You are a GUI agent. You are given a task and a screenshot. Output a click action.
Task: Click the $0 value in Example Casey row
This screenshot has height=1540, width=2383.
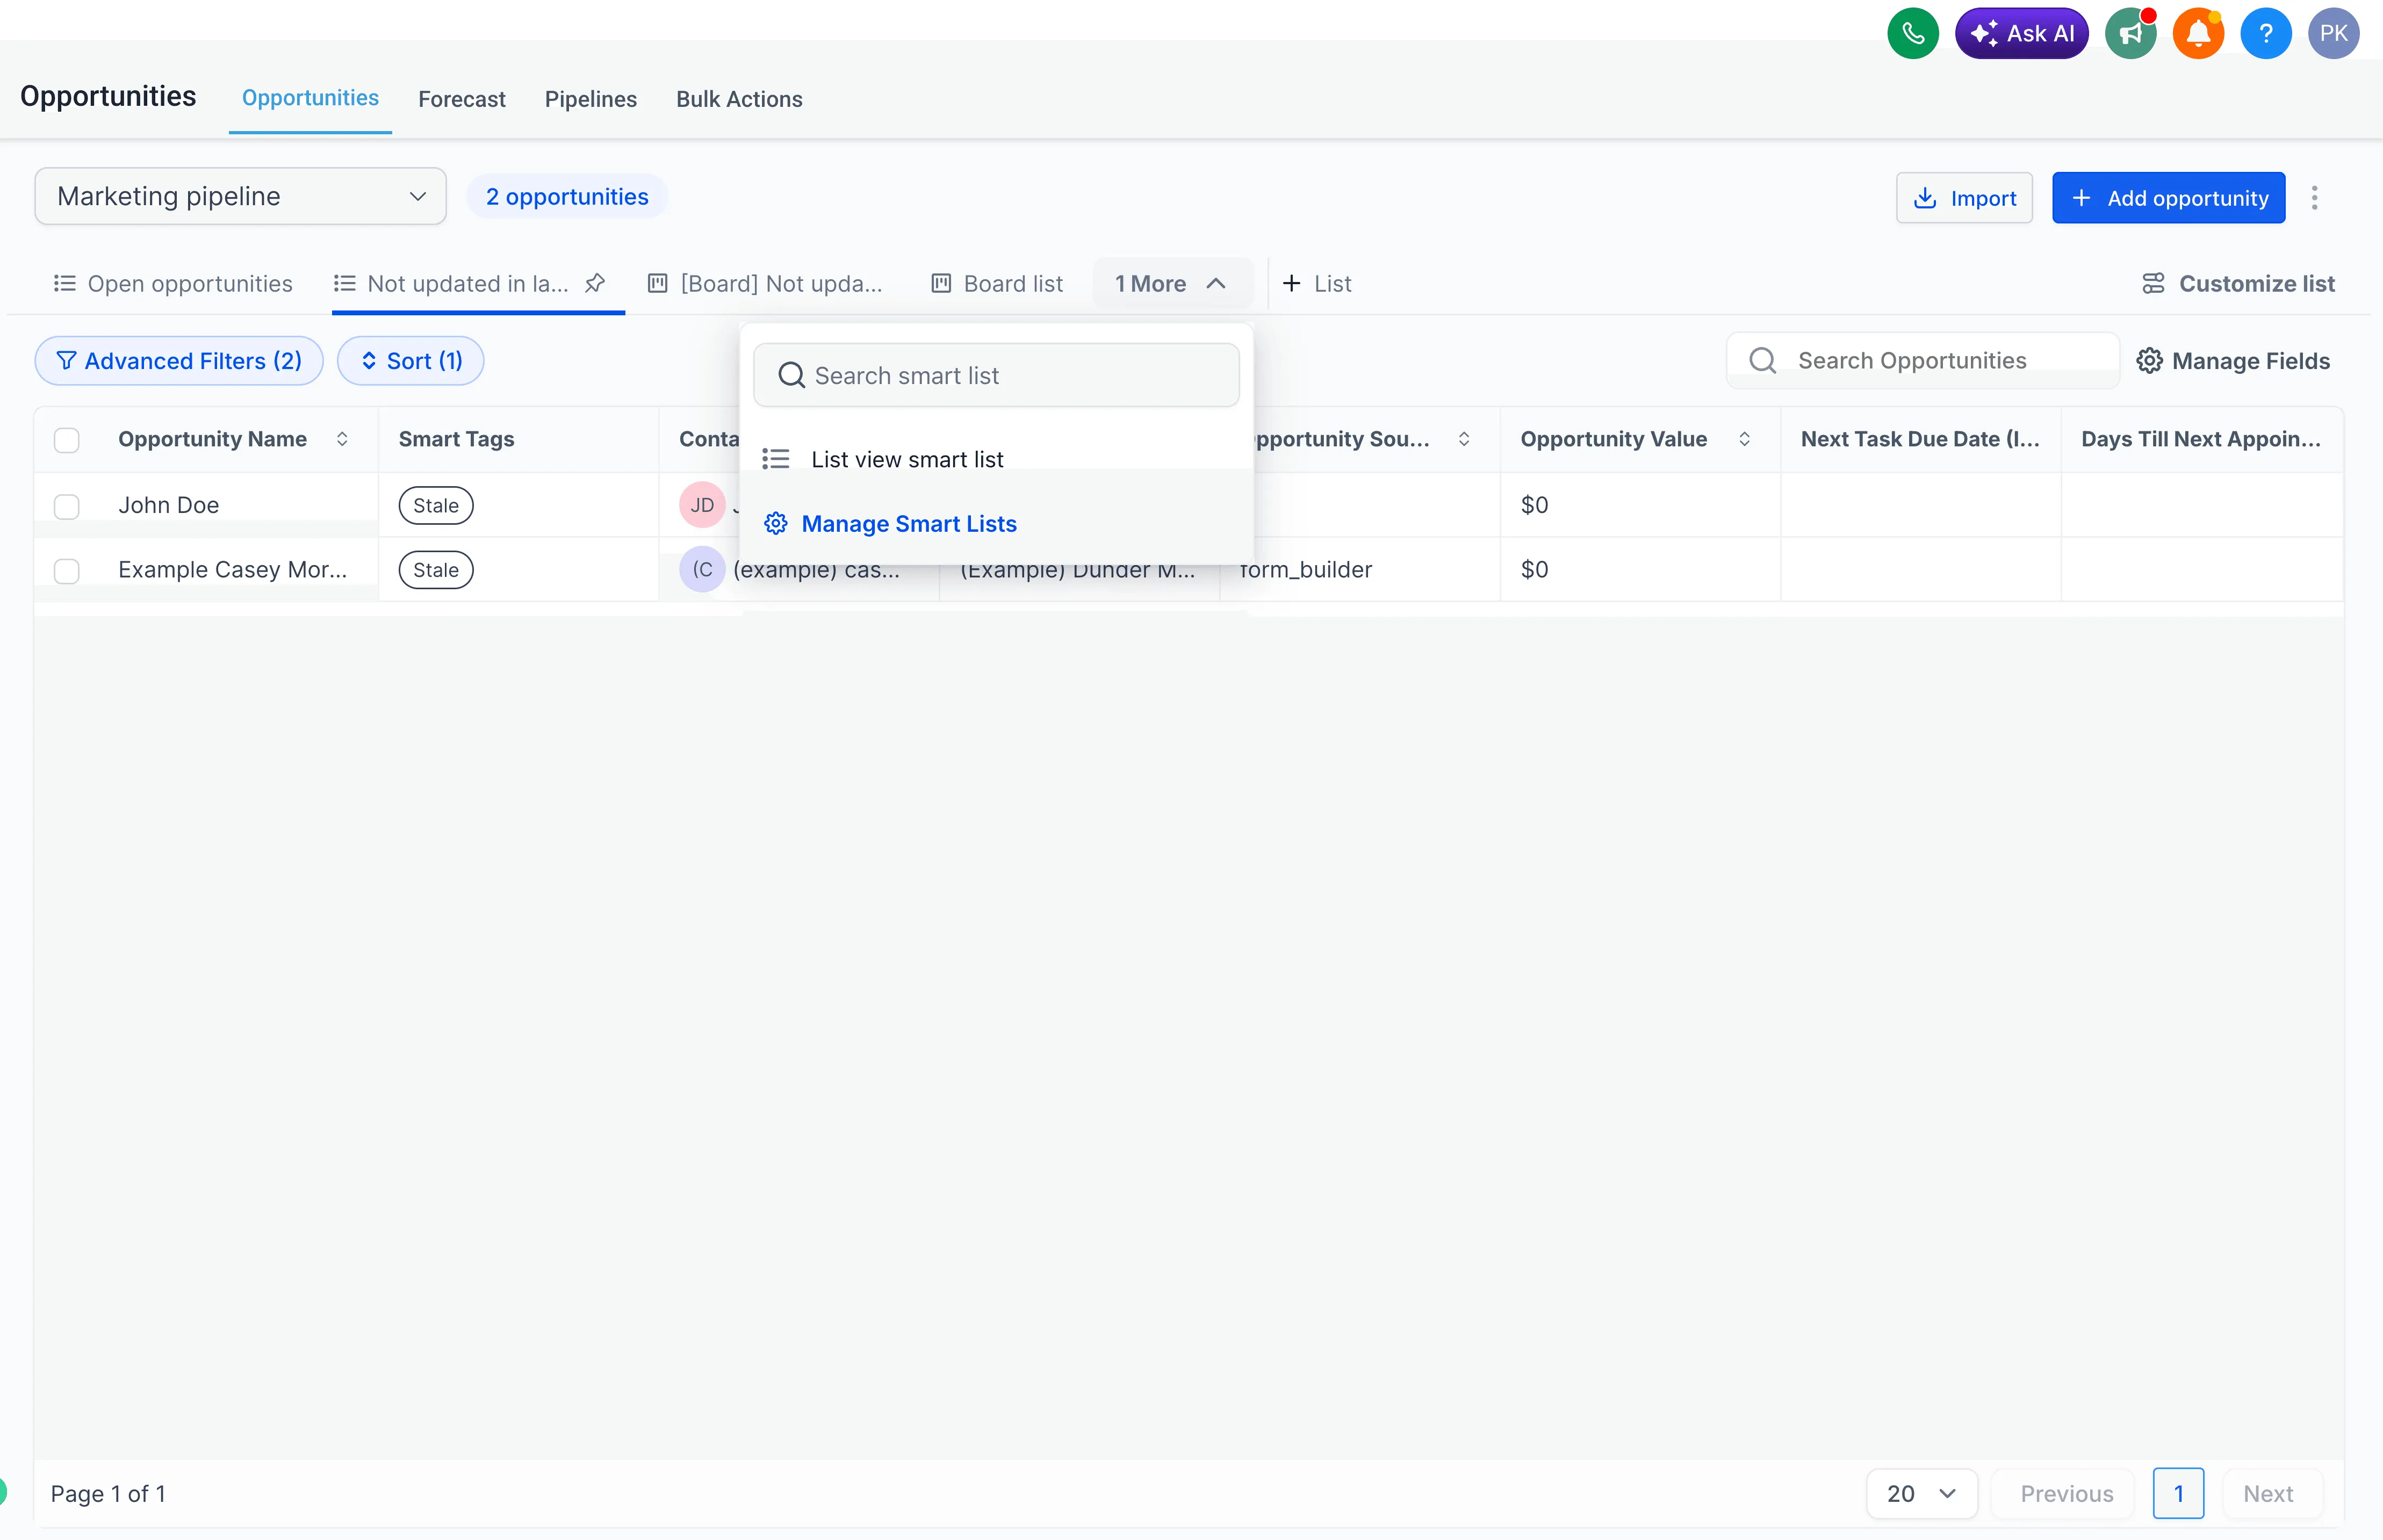pyautogui.click(x=1534, y=569)
